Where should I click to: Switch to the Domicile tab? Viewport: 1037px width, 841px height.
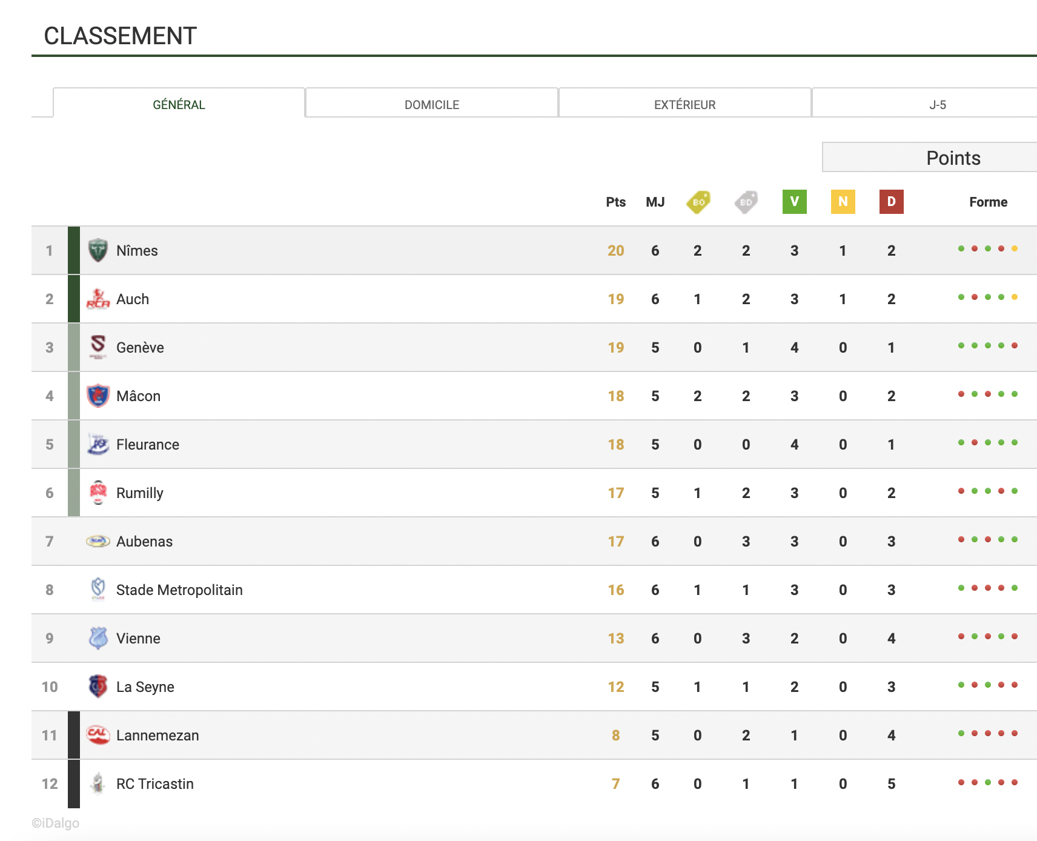click(x=432, y=104)
